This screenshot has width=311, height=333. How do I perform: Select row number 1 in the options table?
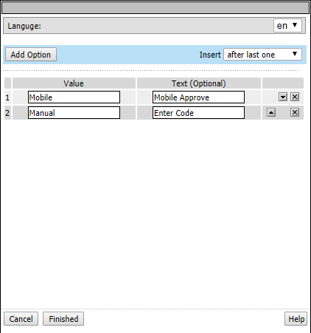coord(7,97)
